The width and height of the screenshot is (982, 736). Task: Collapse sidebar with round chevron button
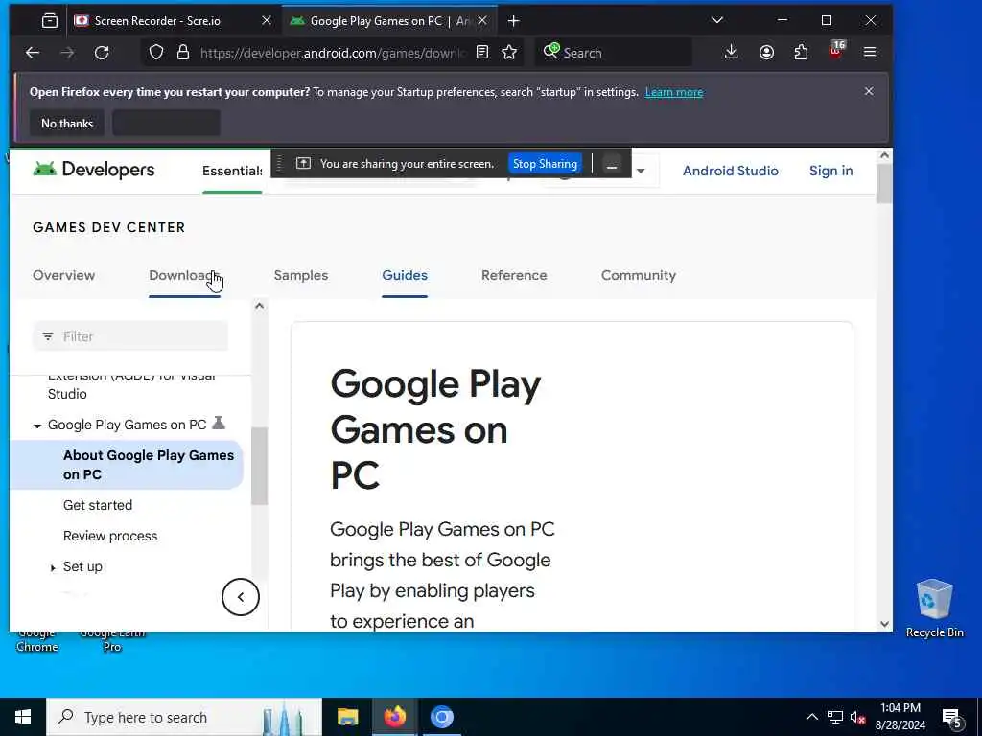coord(241,597)
